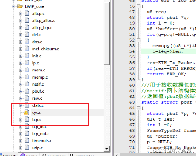This screenshot has height=156, width=196.
Task: Expand the inet_chksum.c node
Action: coord(21,49)
